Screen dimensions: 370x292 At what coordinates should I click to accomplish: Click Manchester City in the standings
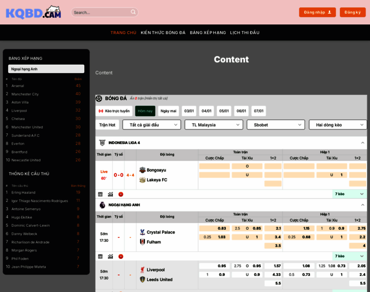click(25, 94)
